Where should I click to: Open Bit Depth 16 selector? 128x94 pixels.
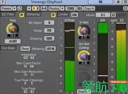point(49,23)
